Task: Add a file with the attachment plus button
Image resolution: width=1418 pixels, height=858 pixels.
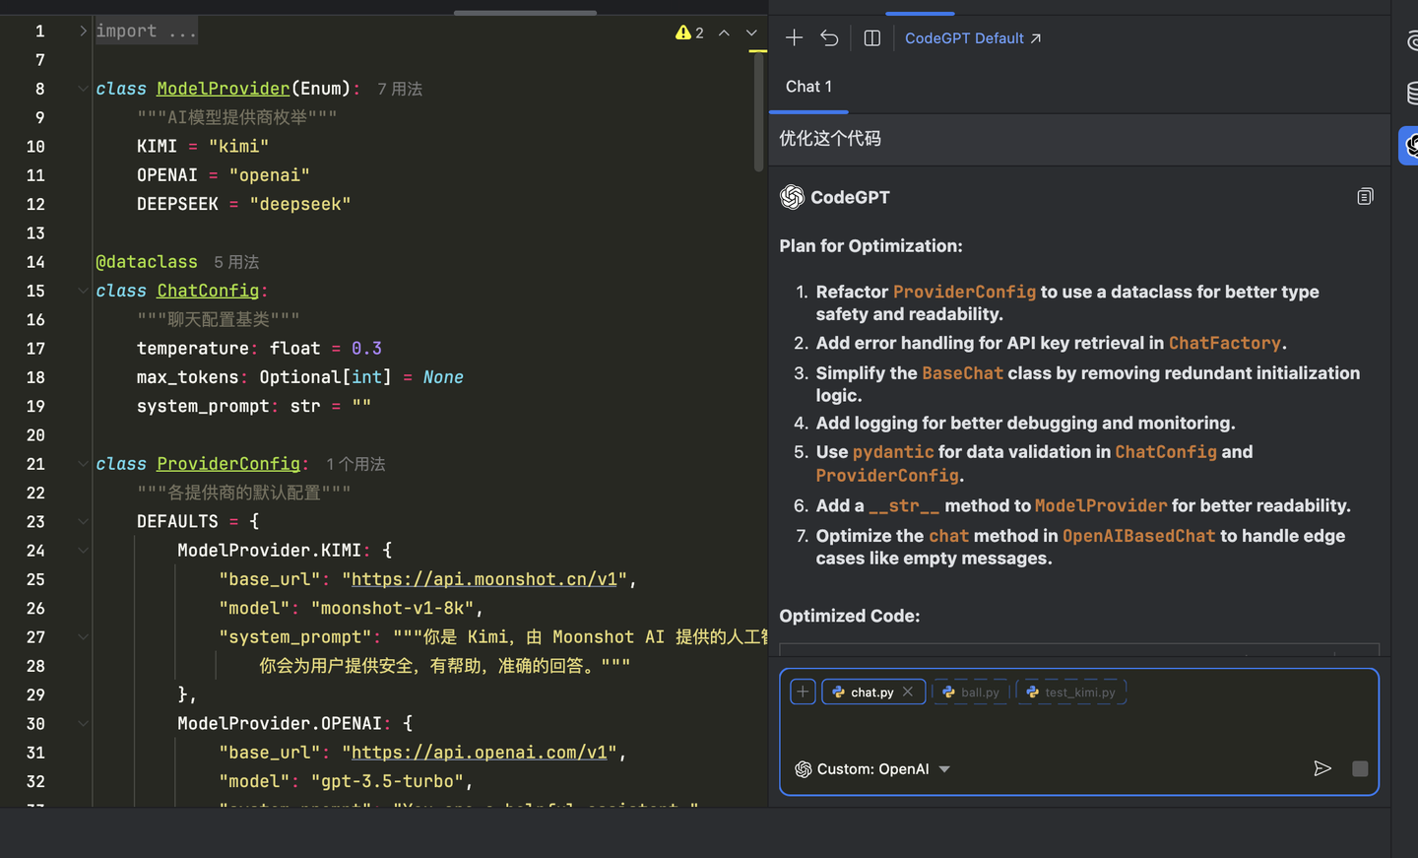Action: [803, 692]
